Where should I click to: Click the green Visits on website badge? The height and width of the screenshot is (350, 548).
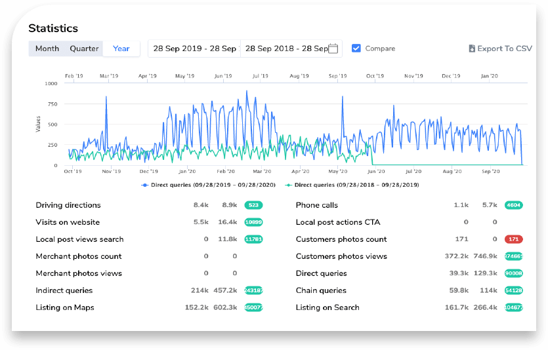coord(253,222)
